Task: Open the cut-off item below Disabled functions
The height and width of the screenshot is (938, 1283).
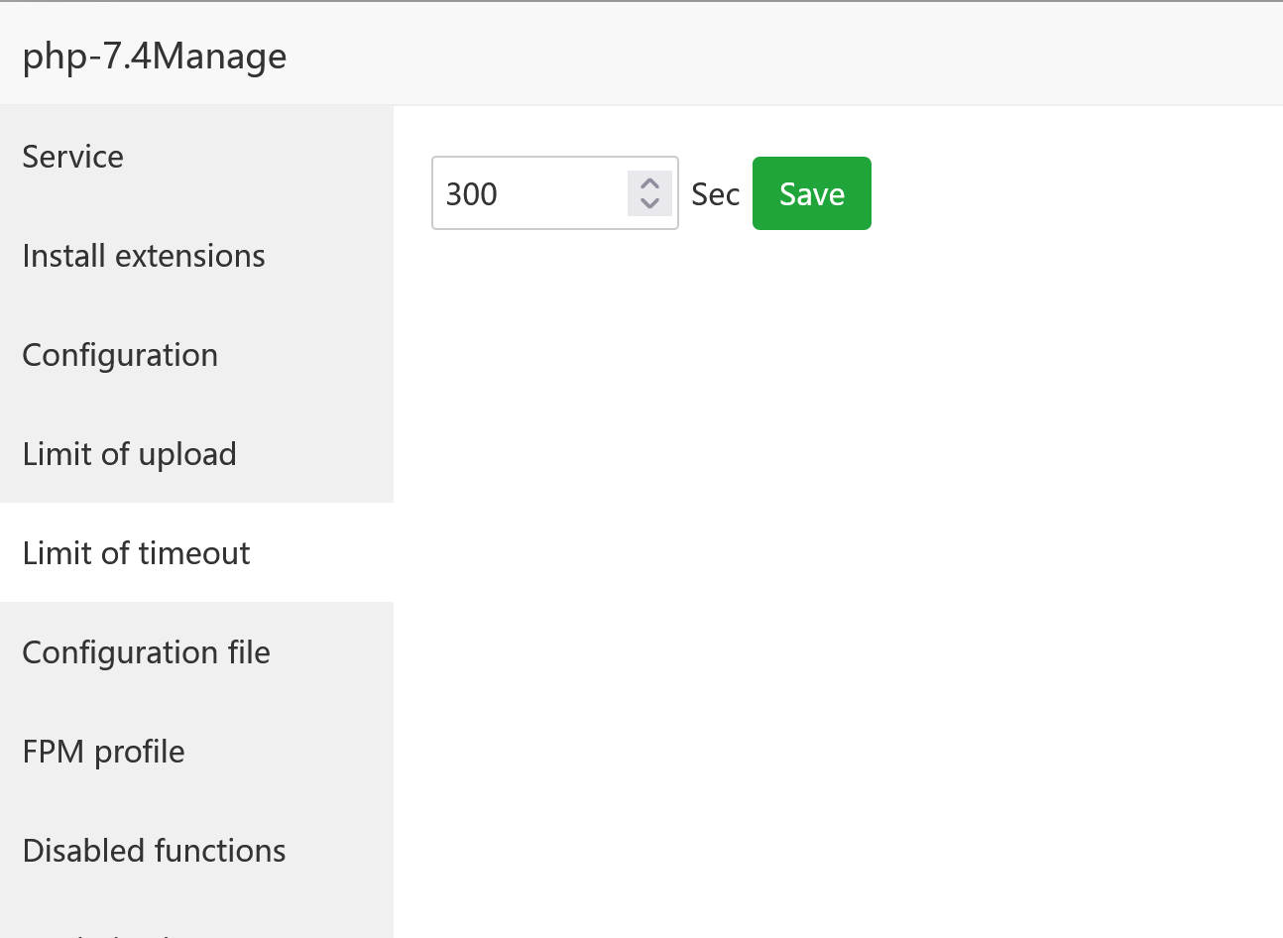Action: coord(99,930)
